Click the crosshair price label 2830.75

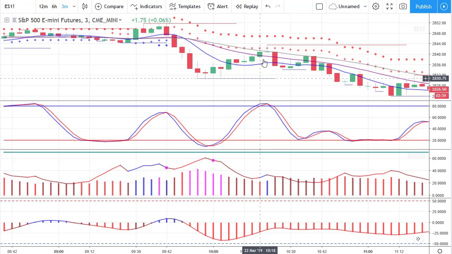tap(439, 78)
